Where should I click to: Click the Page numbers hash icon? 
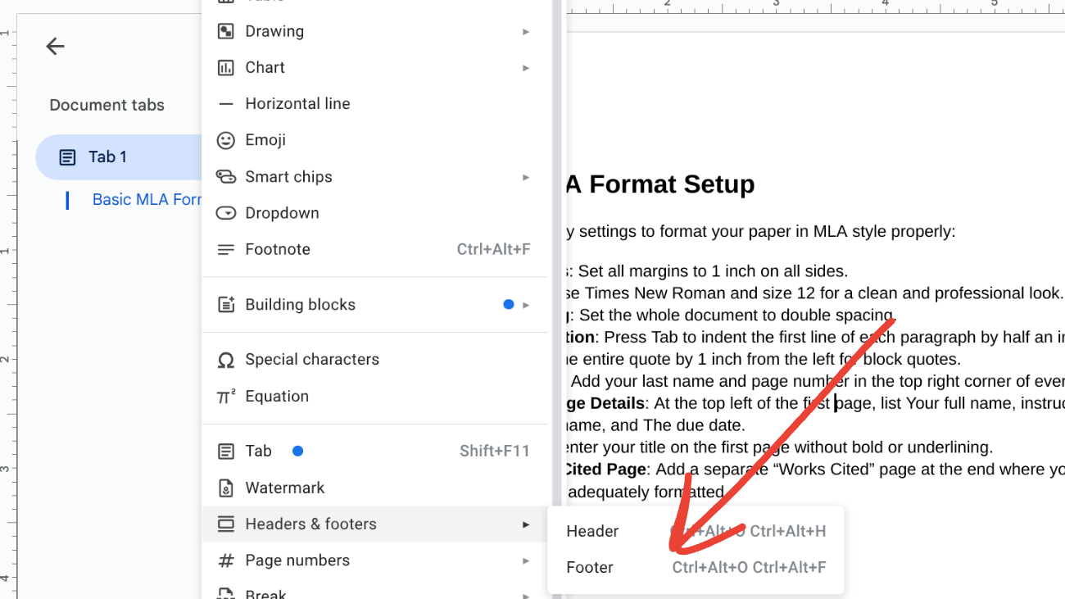pyautogui.click(x=225, y=560)
